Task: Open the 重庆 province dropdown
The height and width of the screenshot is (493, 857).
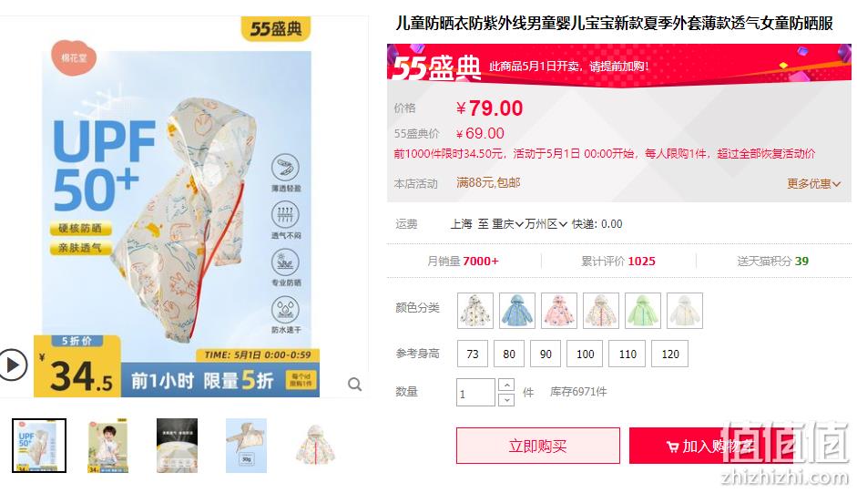Action: [508, 224]
